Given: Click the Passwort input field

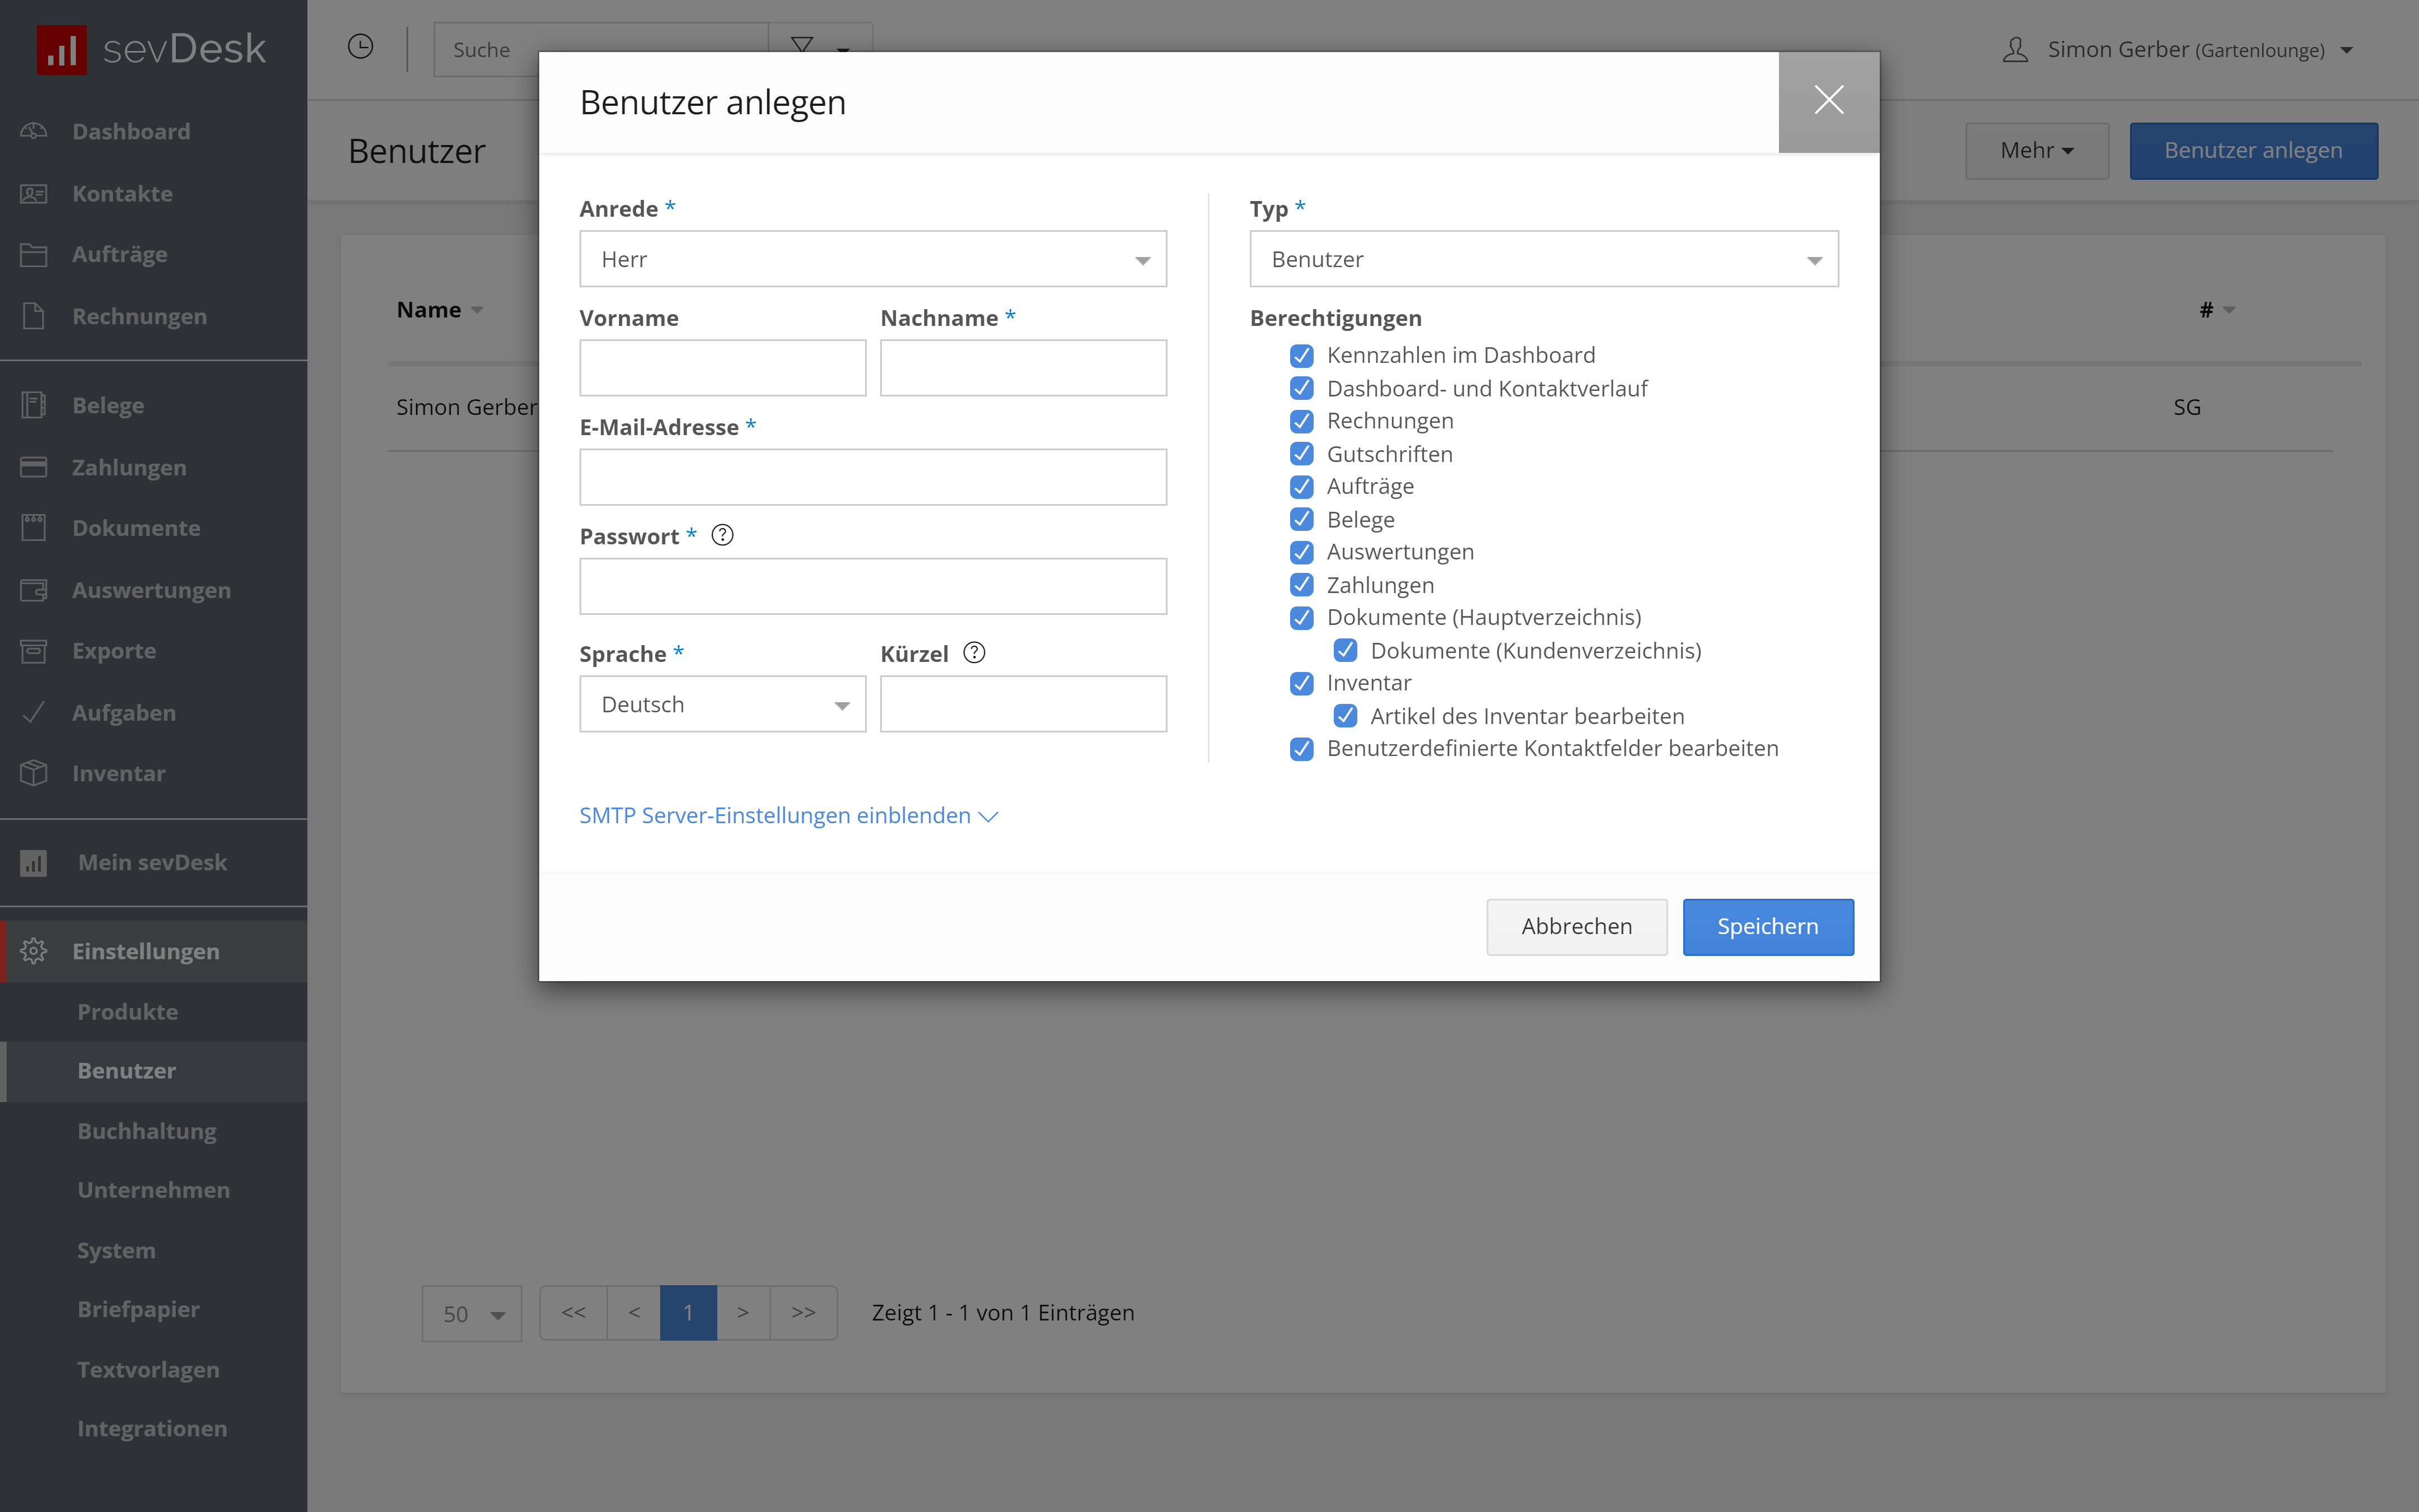Looking at the screenshot, I should pos(872,586).
